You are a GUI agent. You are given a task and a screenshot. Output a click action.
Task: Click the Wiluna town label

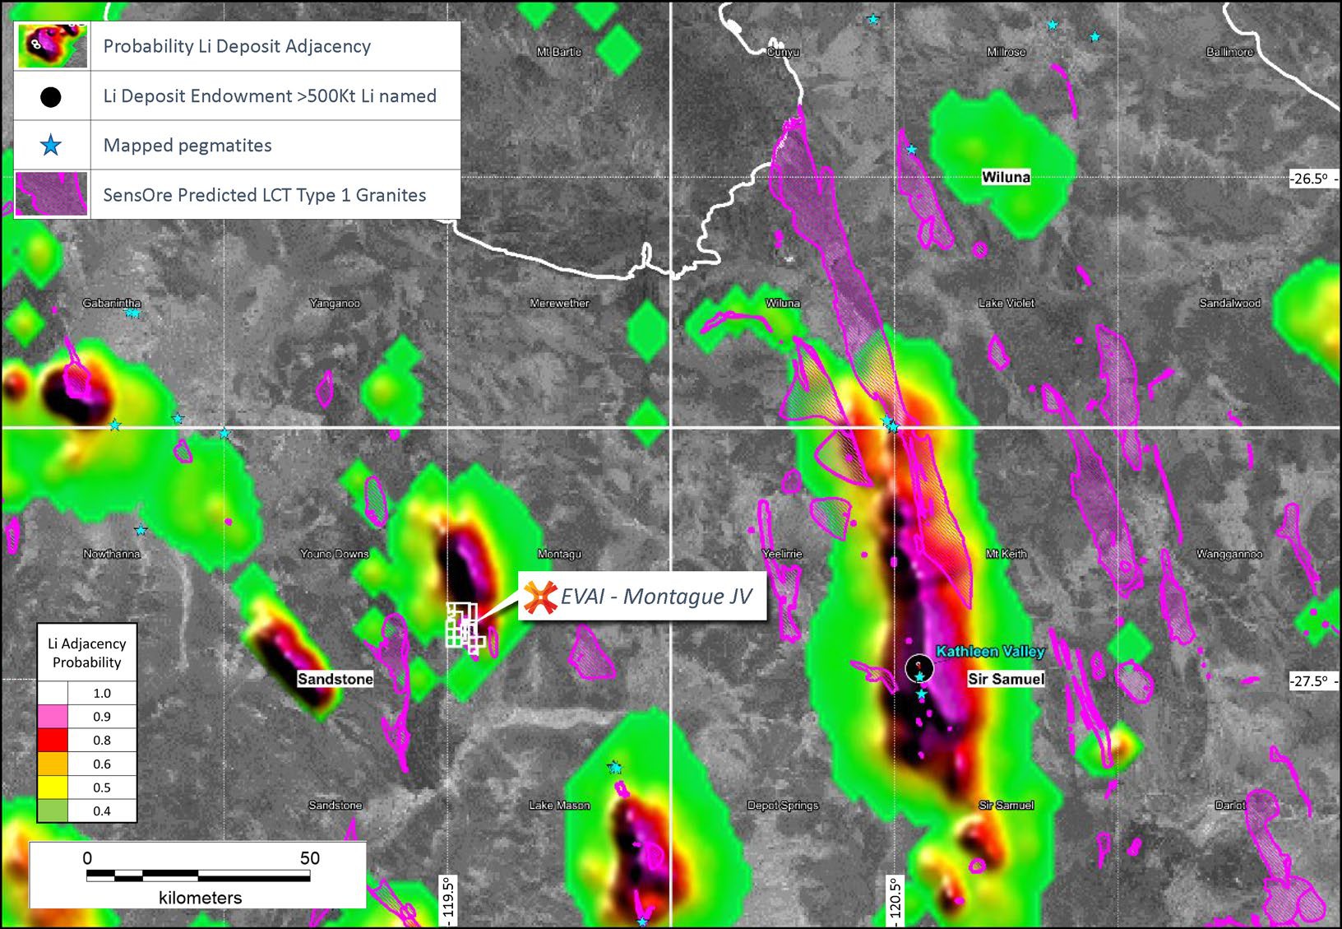point(1007,178)
